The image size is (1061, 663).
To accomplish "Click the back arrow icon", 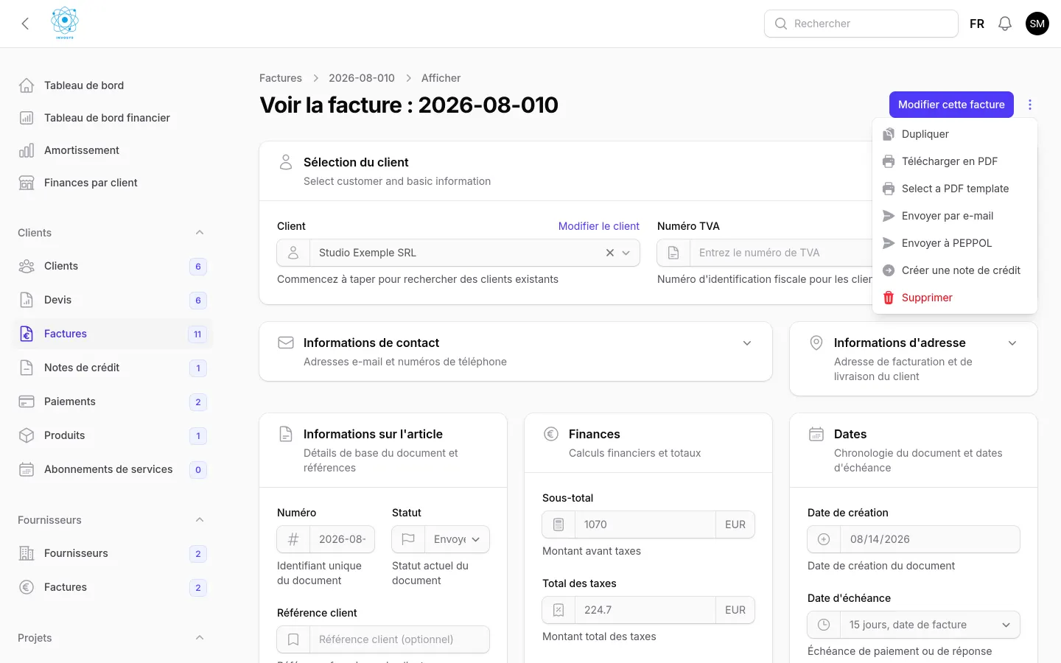I will 25,24.
